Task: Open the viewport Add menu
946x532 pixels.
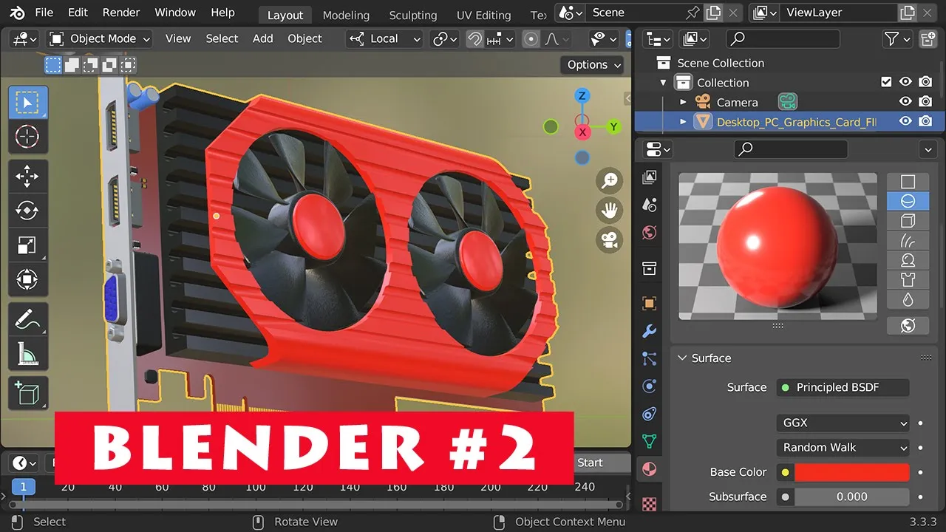Action: [x=262, y=39]
